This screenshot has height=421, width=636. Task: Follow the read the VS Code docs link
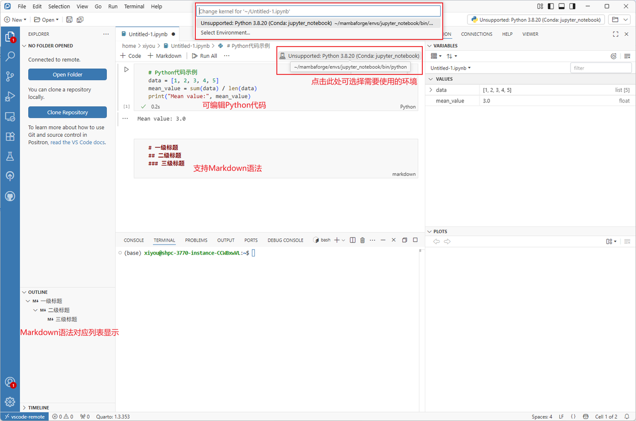tap(78, 142)
